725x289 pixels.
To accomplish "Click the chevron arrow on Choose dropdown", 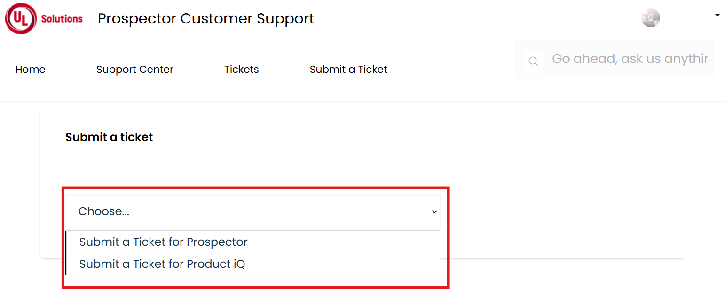I will click(x=434, y=212).
